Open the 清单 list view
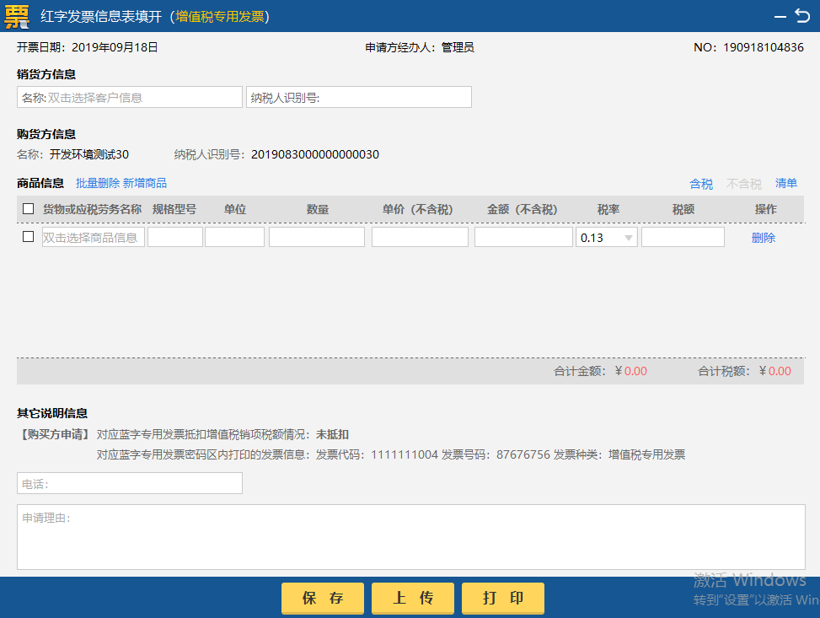 coord(785,183)
